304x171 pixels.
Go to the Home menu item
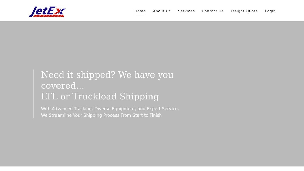140,11
